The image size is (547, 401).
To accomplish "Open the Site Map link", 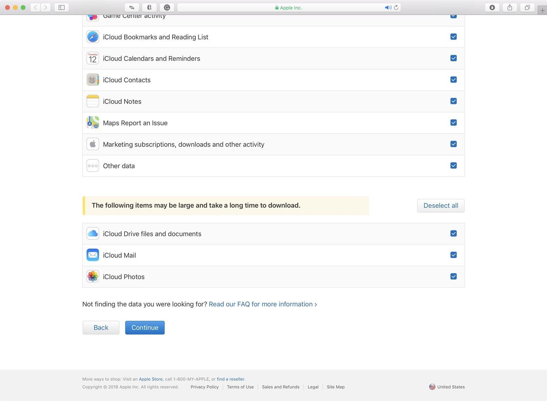I will click(x=335, y=387).
